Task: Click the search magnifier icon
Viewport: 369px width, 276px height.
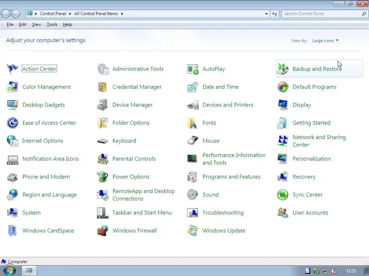Action: pyautogui.click(x=364, y=14)
